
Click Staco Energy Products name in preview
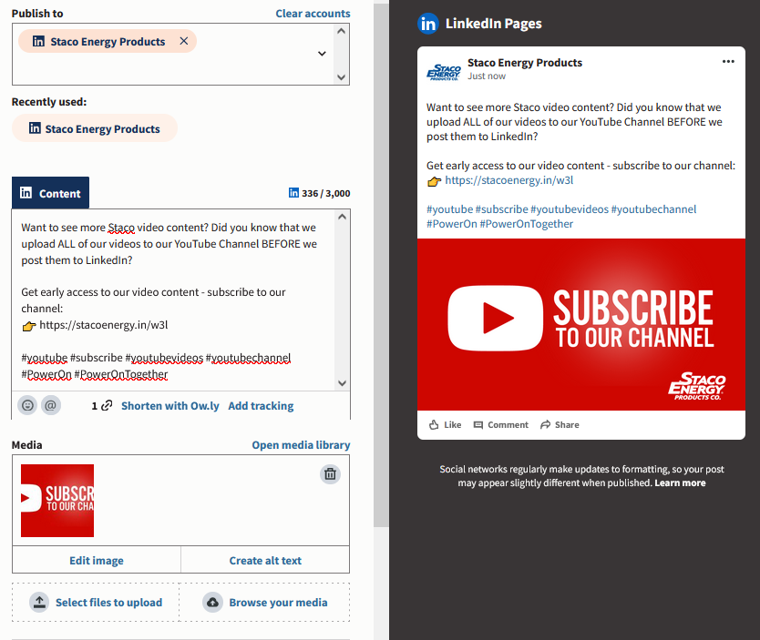pos(525,63)
